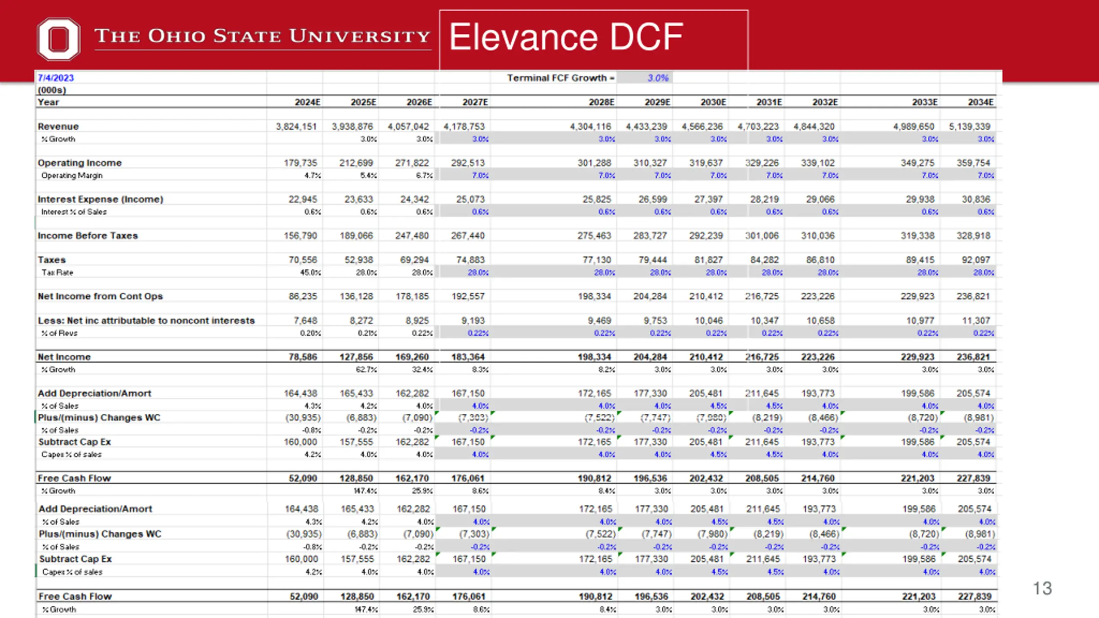
Task: Click operating income value 359,754
Action: tap(973, 163)
